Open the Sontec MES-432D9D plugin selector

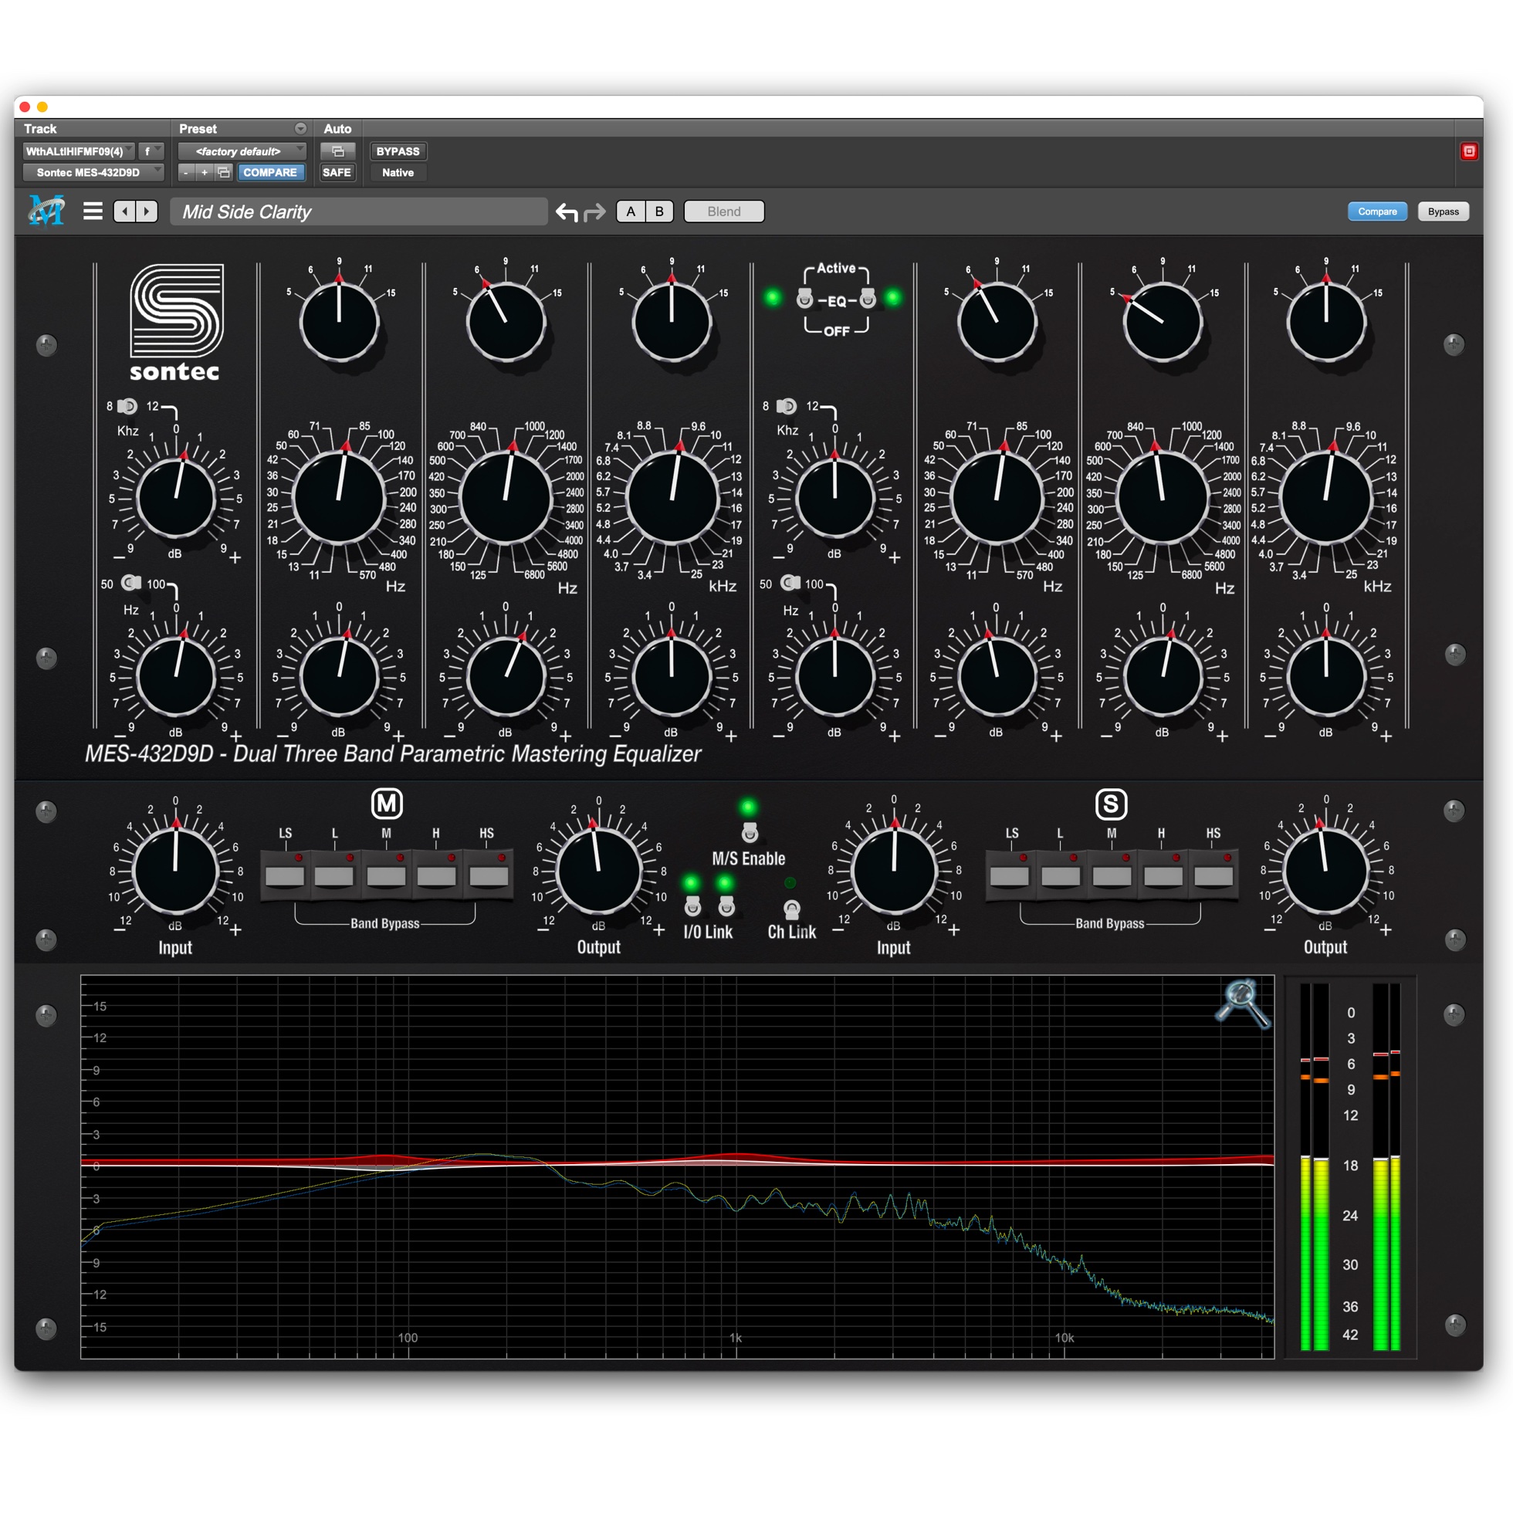coord(89,172)
